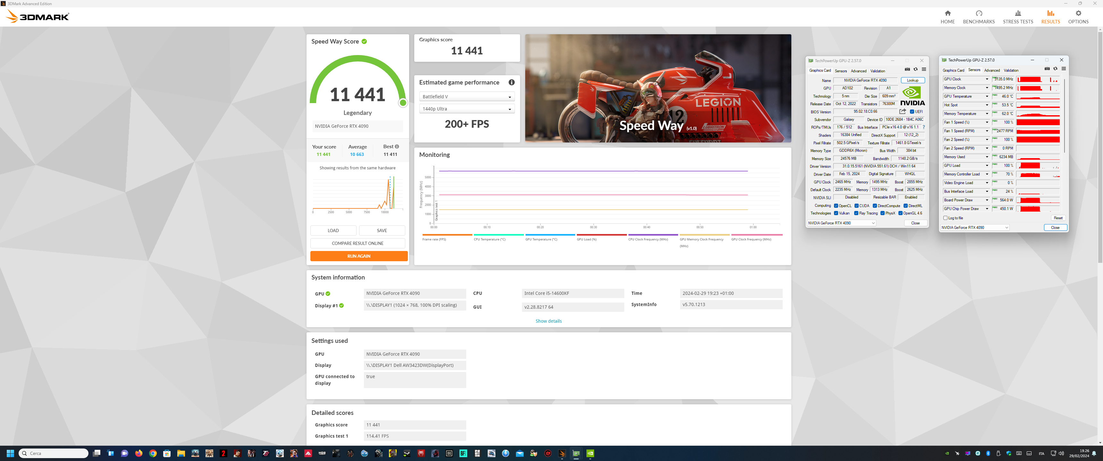1103x461 pixels.
Task: Take a screenshot with the Sensors window camera icon
Action: pos(1047,69)
